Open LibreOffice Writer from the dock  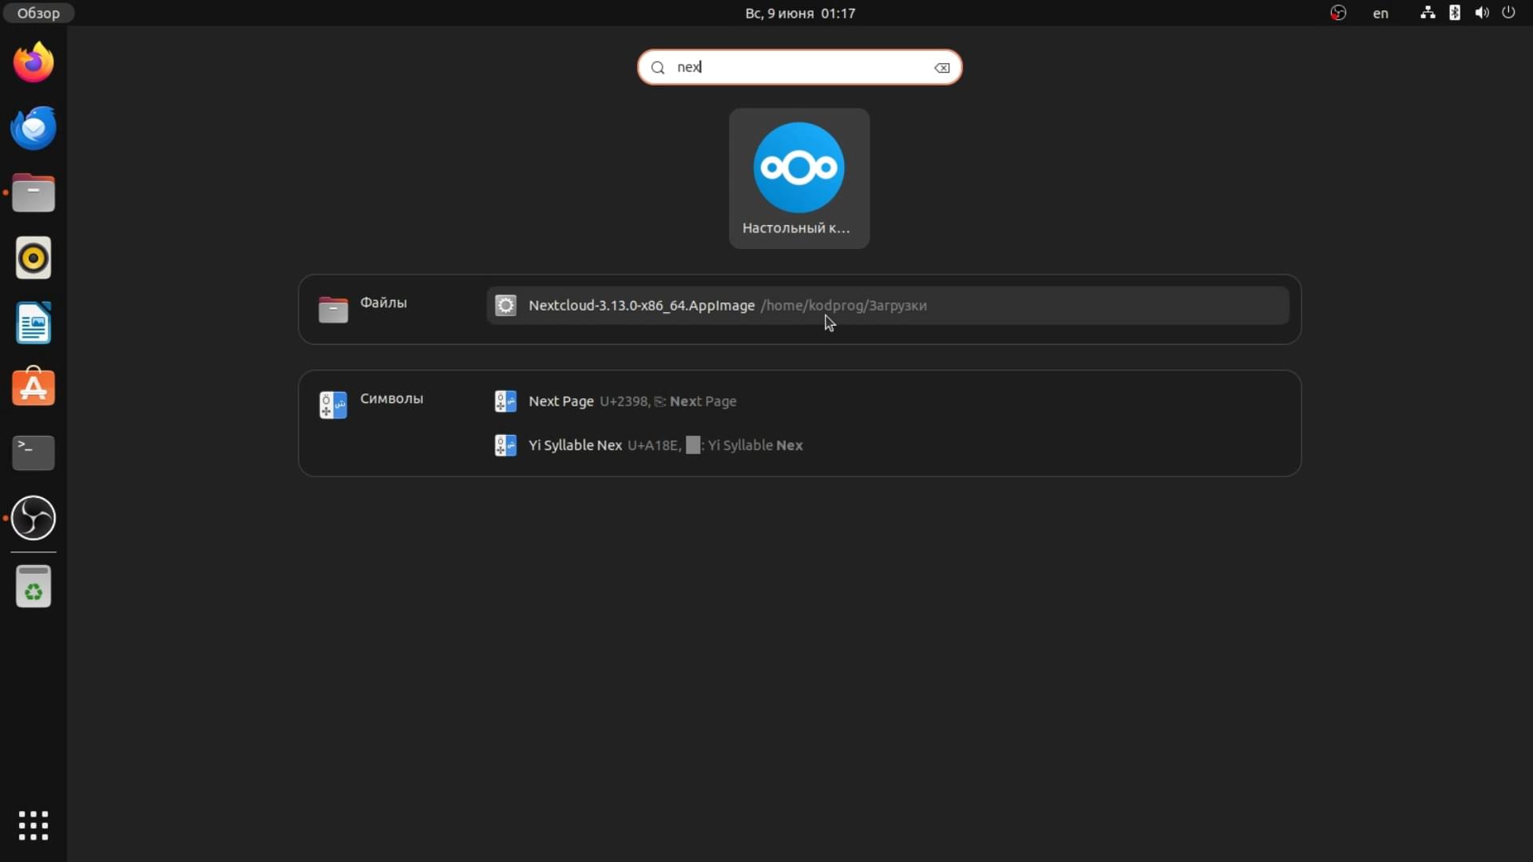point(34,323)
